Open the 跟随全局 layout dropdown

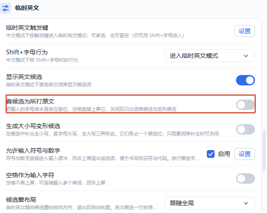tap(210, 203)
